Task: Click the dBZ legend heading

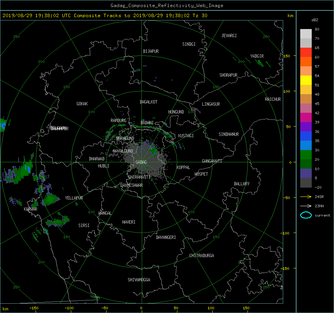Action: pos(315,20)
